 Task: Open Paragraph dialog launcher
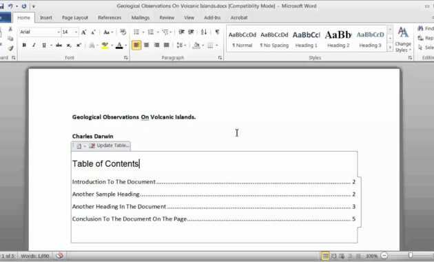(220, 58)
